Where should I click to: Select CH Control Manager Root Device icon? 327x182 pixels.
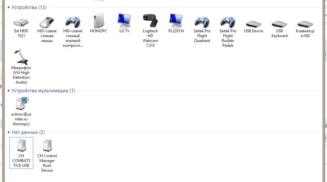pyautogui.click(x=47, y=146)
